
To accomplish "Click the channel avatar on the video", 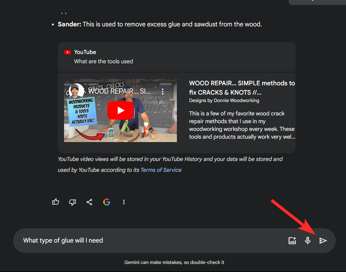I will tap(76, 91).
